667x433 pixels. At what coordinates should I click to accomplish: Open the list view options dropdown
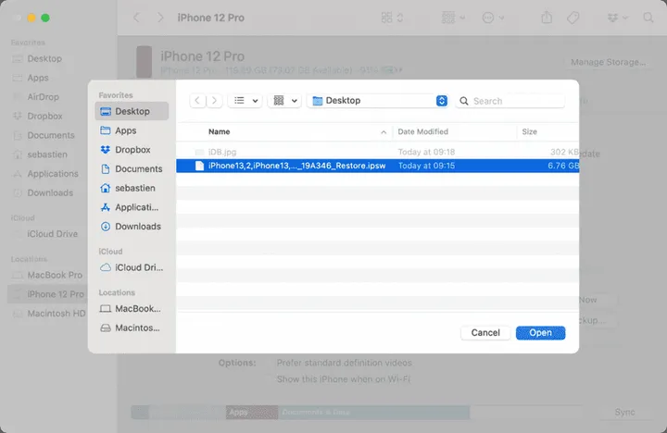click(245, 101)
